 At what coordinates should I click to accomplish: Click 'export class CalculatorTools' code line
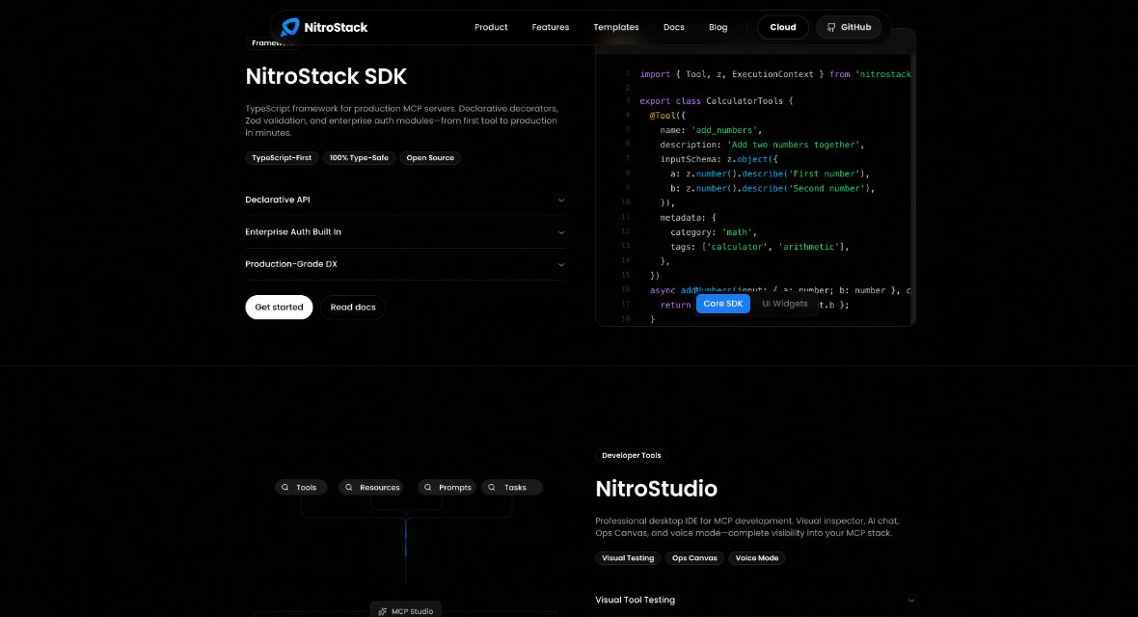(x=717, y=101)
